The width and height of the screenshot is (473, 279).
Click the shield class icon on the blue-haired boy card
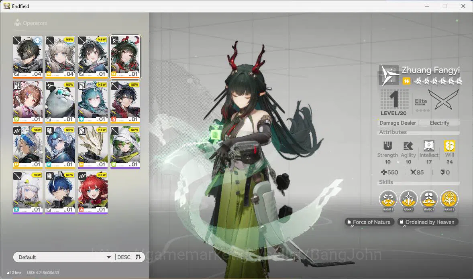[x=50, y=176]
